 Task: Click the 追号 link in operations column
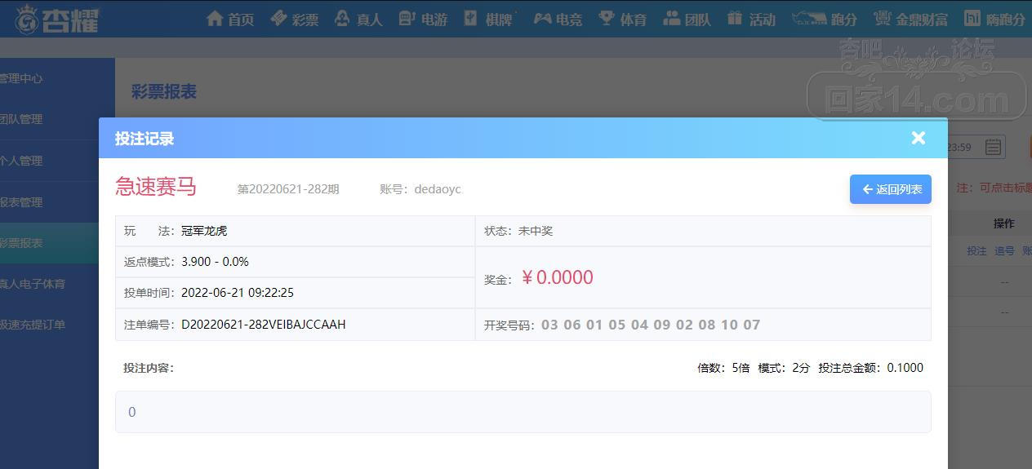(x=1004, y=251)
